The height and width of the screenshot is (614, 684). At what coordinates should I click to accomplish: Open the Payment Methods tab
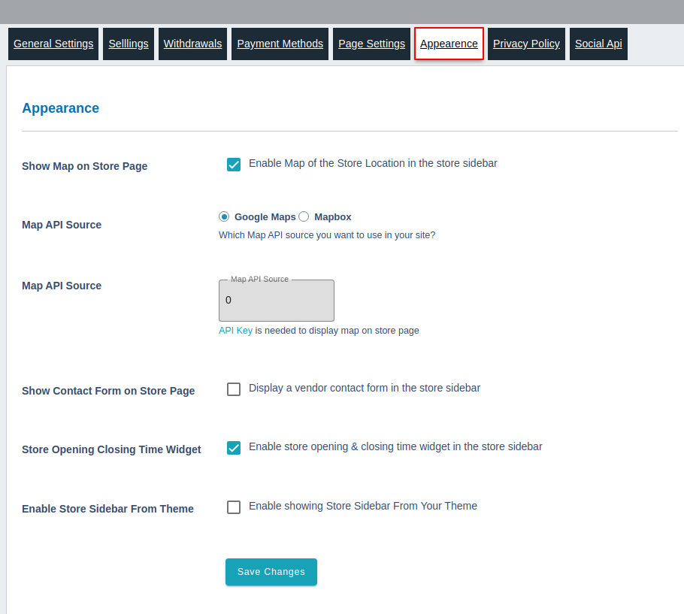[x=280, y=44]
